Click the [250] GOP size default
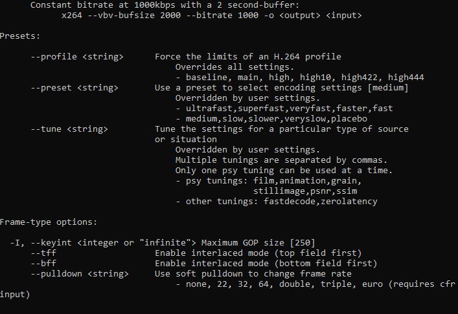The height and width of the screenshot is (314, 458). (303, 243)
